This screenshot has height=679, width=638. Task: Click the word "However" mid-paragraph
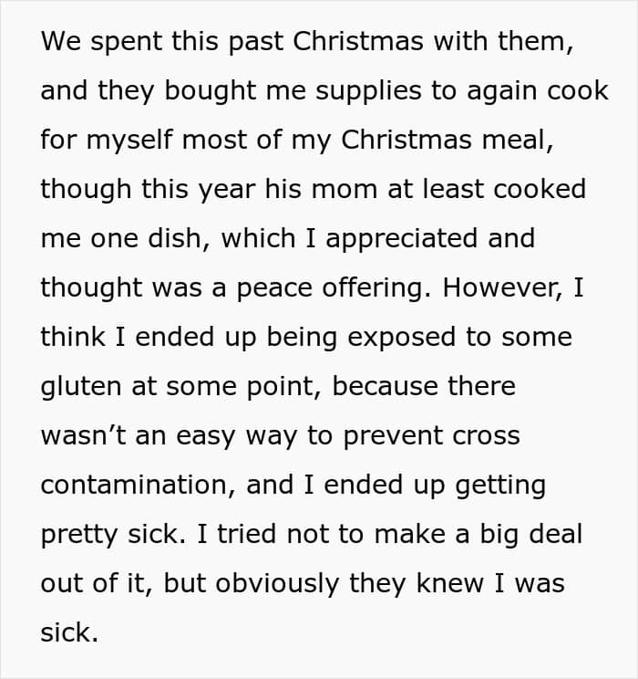tap(503, 287)
